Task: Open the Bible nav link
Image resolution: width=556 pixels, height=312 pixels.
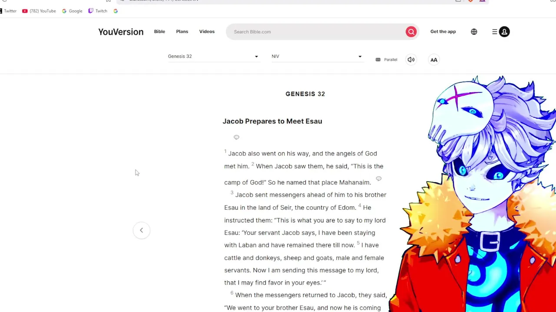Action: (159, 32)
